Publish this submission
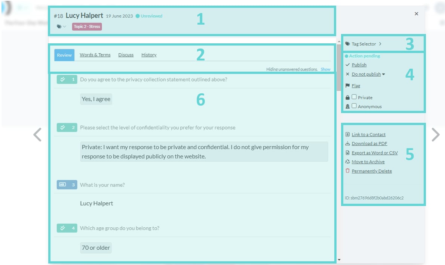The image size is (445, 265). point(359,65)
